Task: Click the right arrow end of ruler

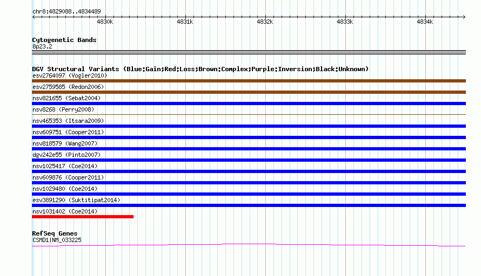Action: (x=464, y=17)
